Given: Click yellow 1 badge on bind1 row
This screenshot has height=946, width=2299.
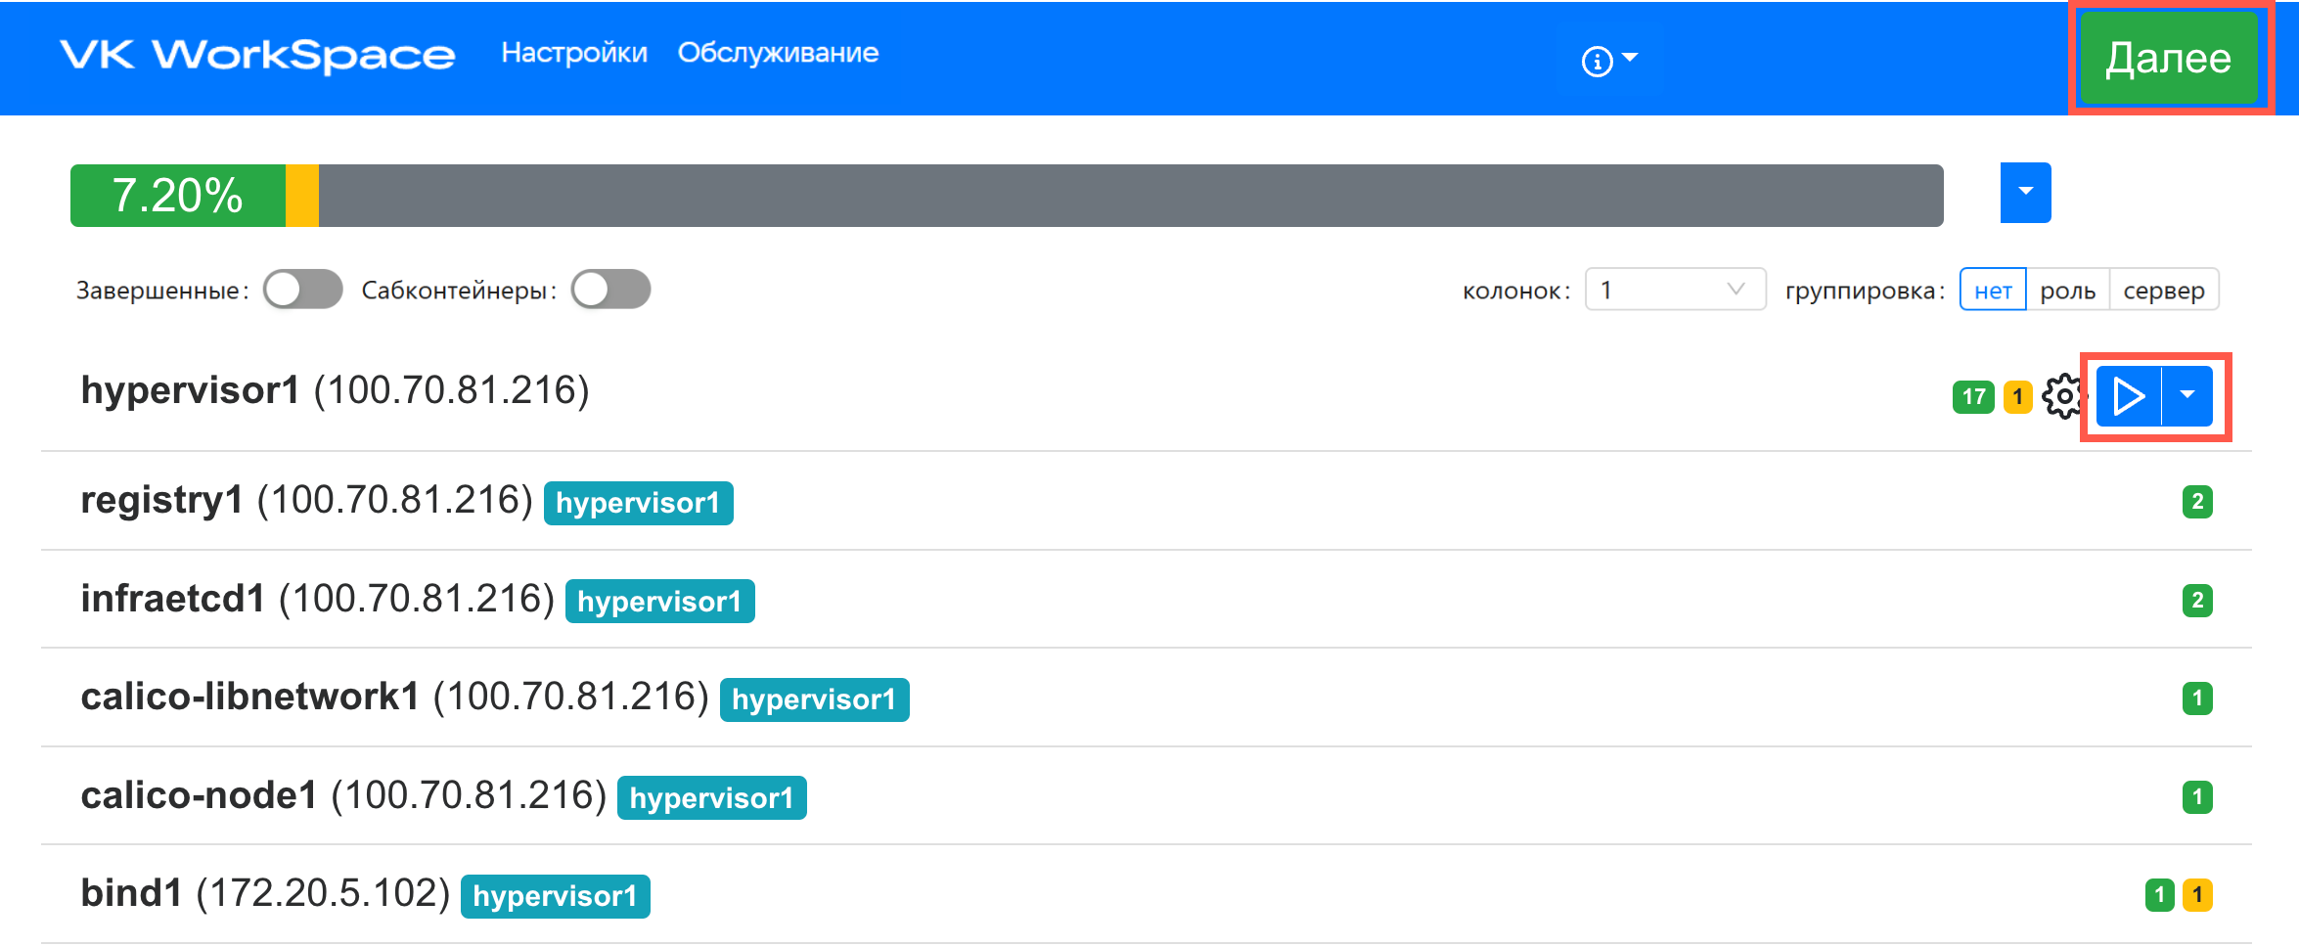Looking at the screenshot, I should 2197,895.
